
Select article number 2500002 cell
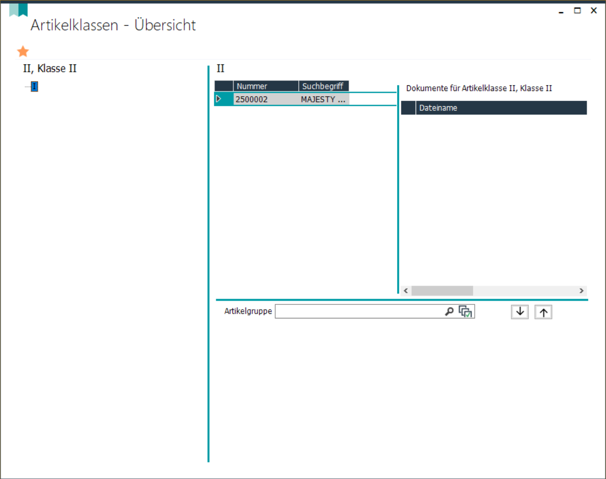(x=265, y=99)
